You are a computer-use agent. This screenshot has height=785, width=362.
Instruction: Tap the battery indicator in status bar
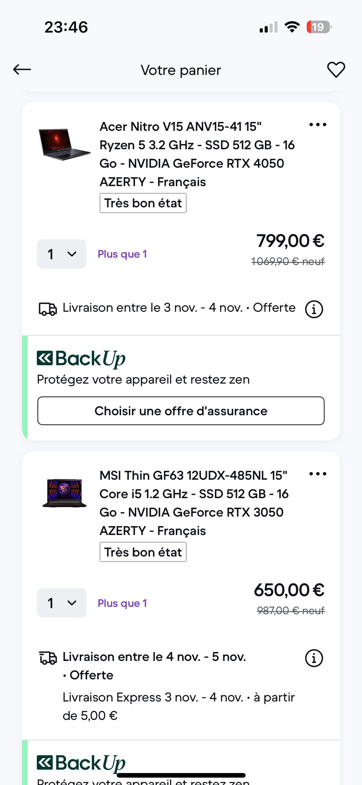(318, 27)
